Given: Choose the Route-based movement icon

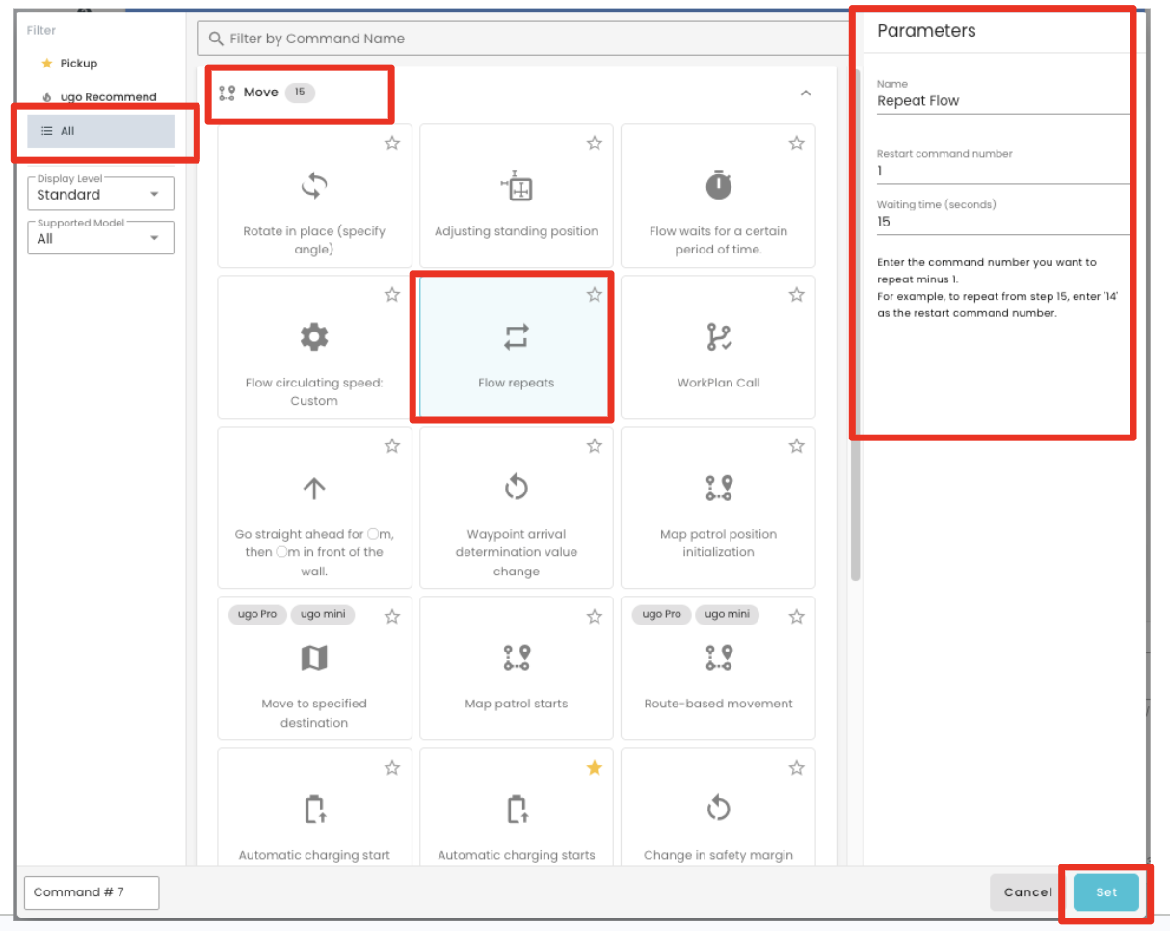Looking at the screenshot, I should pos(719,657).
